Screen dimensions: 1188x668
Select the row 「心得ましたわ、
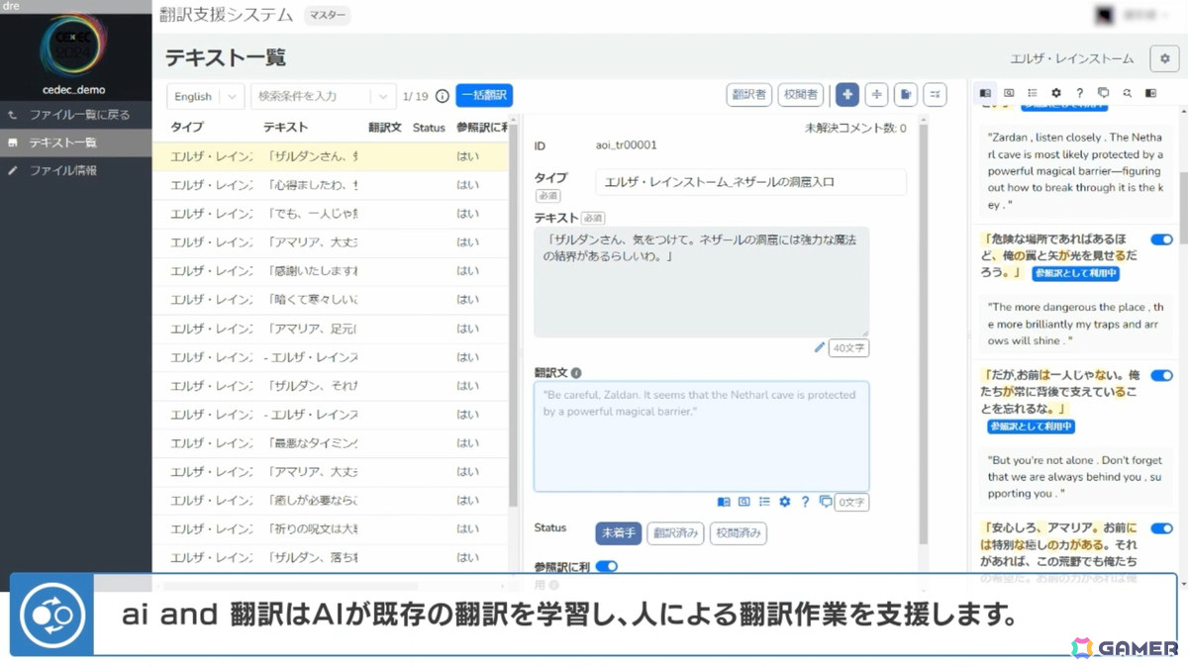tap(331, 185)
